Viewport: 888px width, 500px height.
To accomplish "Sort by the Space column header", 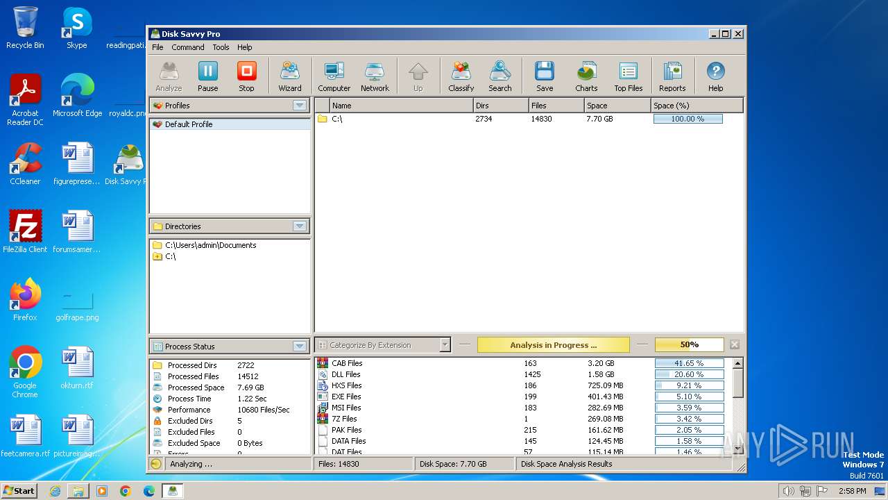I will pos(617,106).
